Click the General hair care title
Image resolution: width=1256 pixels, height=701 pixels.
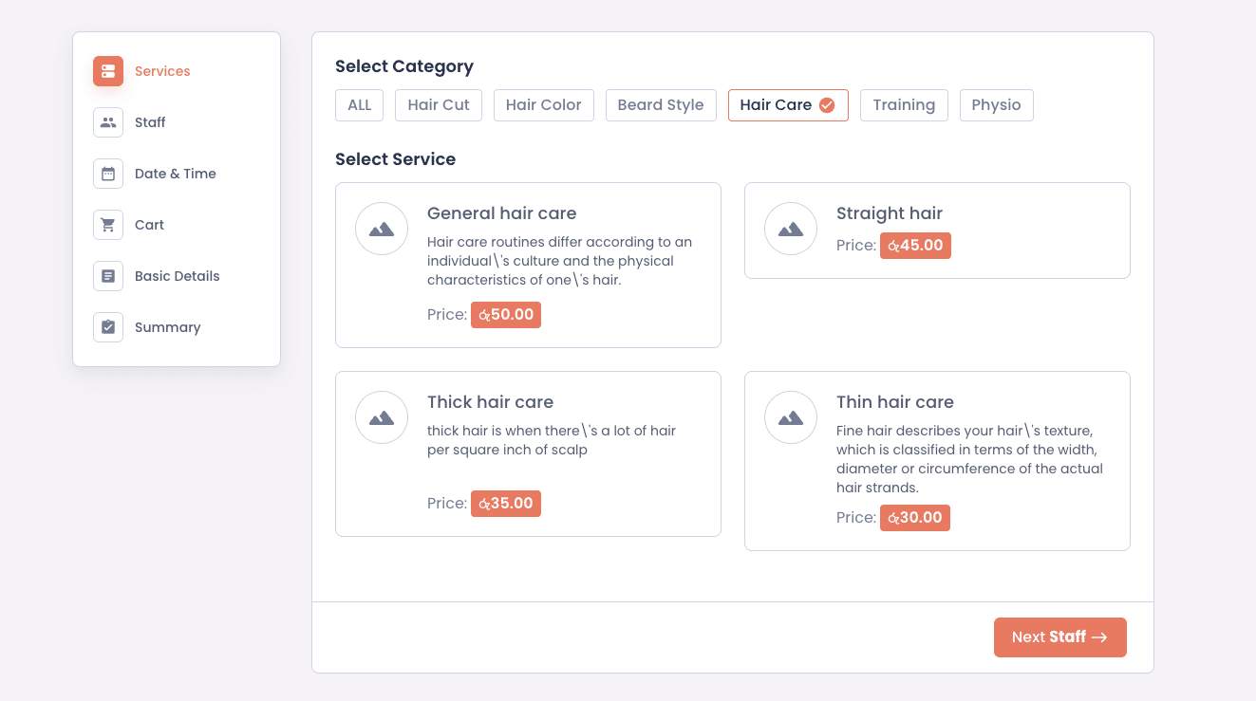coord(502,213)
